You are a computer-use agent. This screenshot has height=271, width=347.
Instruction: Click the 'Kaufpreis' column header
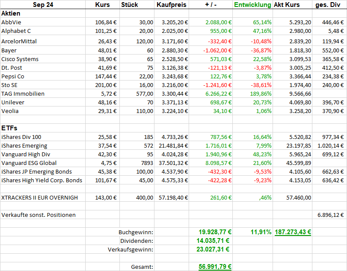(172, 5)
